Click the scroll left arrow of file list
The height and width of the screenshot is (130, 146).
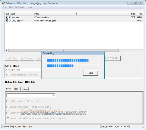tap(6, 51)
